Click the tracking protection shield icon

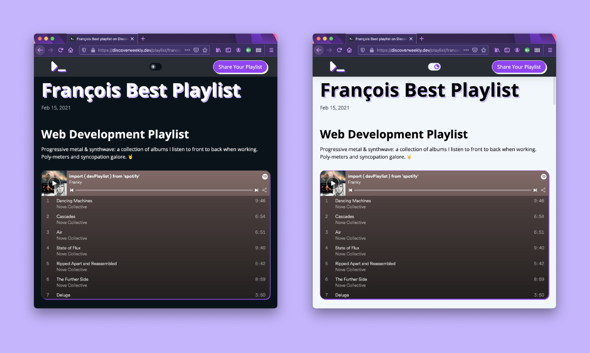click(x=84, y=50)
